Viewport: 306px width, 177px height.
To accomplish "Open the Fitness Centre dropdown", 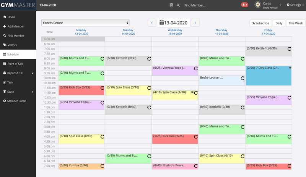I will coord(85,23).
